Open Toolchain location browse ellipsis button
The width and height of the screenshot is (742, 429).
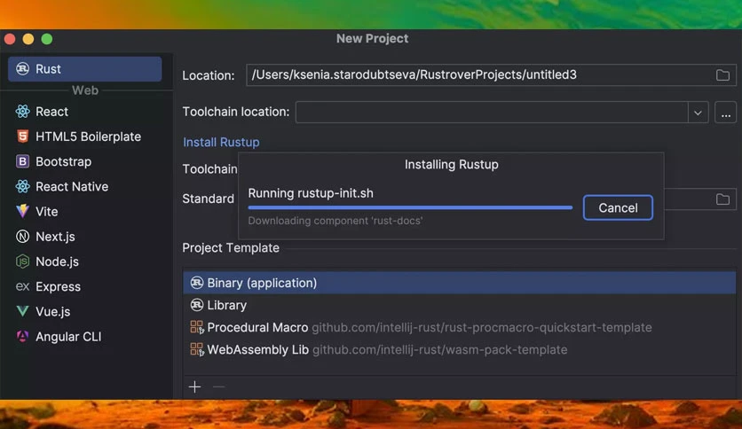click(x=725, y=113)
